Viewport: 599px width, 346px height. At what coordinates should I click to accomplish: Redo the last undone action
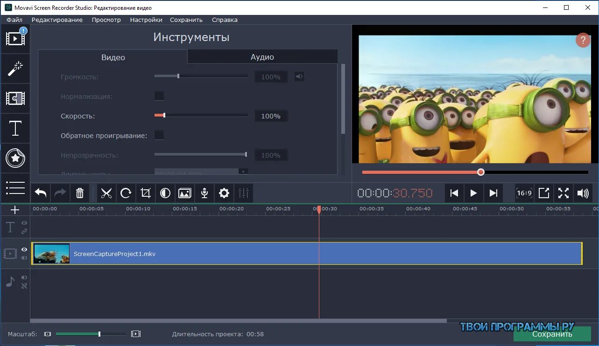pyautogui.click(x=60, y=193)
